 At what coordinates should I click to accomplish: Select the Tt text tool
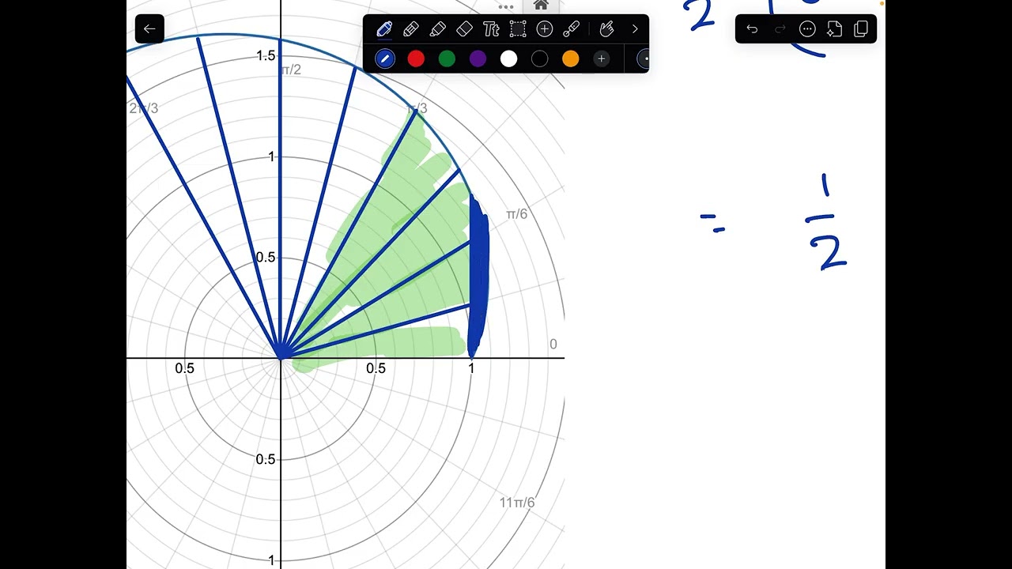[491, 29]
